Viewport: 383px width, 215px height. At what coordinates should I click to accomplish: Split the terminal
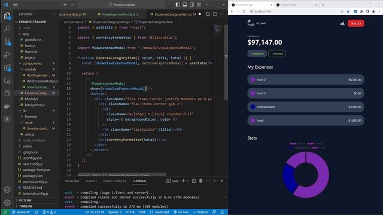pyautogui.click(x=194, y=181)
